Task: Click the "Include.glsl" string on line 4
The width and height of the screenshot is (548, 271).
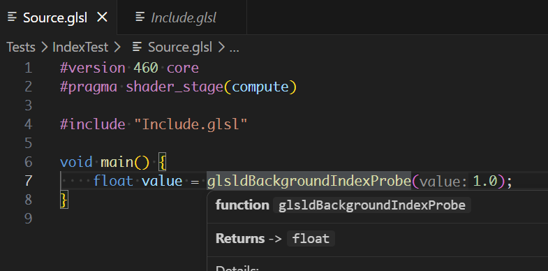Action: pos(191,124)
